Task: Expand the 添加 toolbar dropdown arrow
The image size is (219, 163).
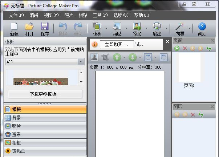Action: click(x=146, y=28)
